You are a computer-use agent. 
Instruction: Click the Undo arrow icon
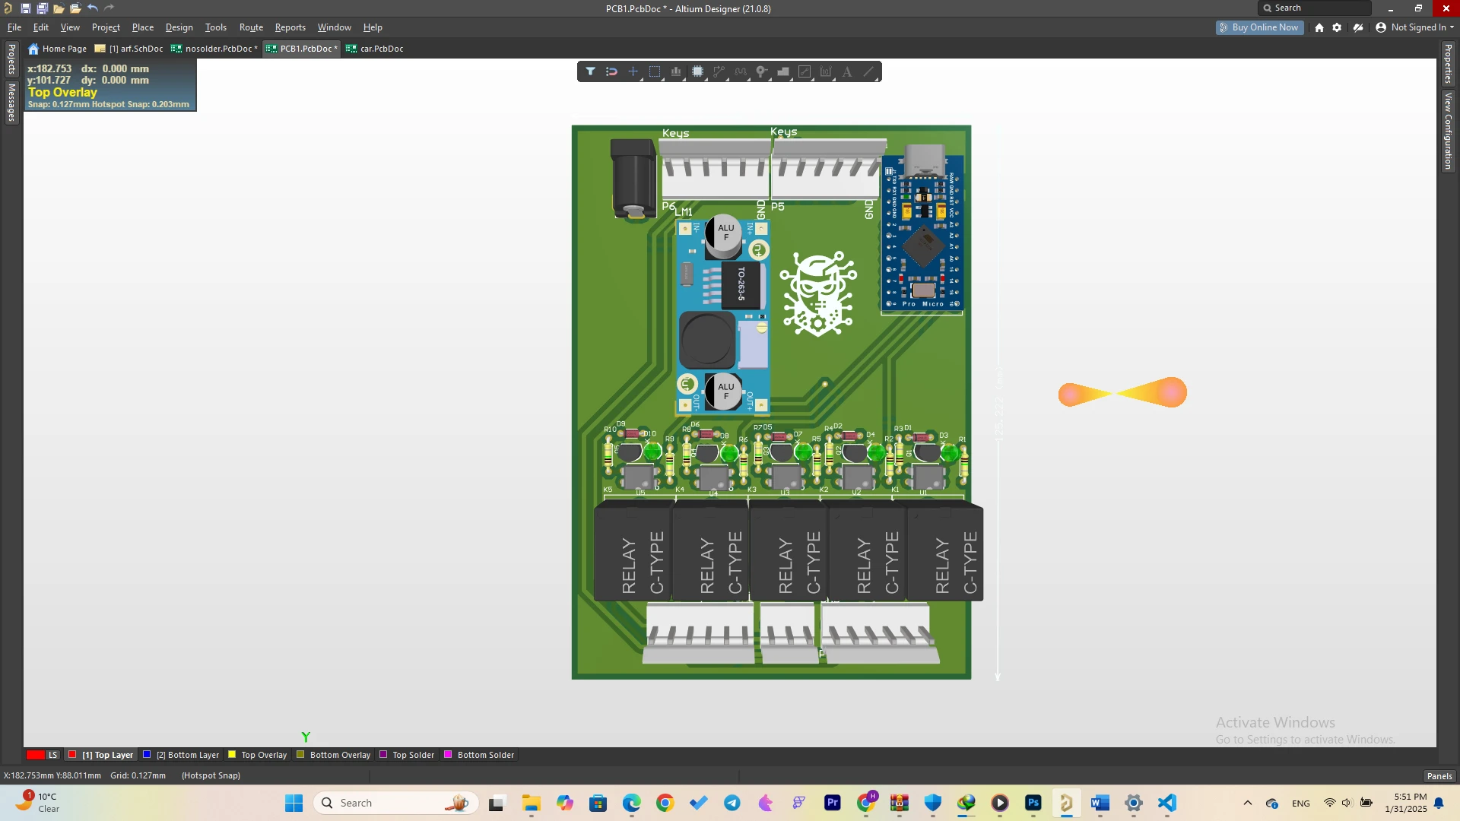click(x=92, y=8)
